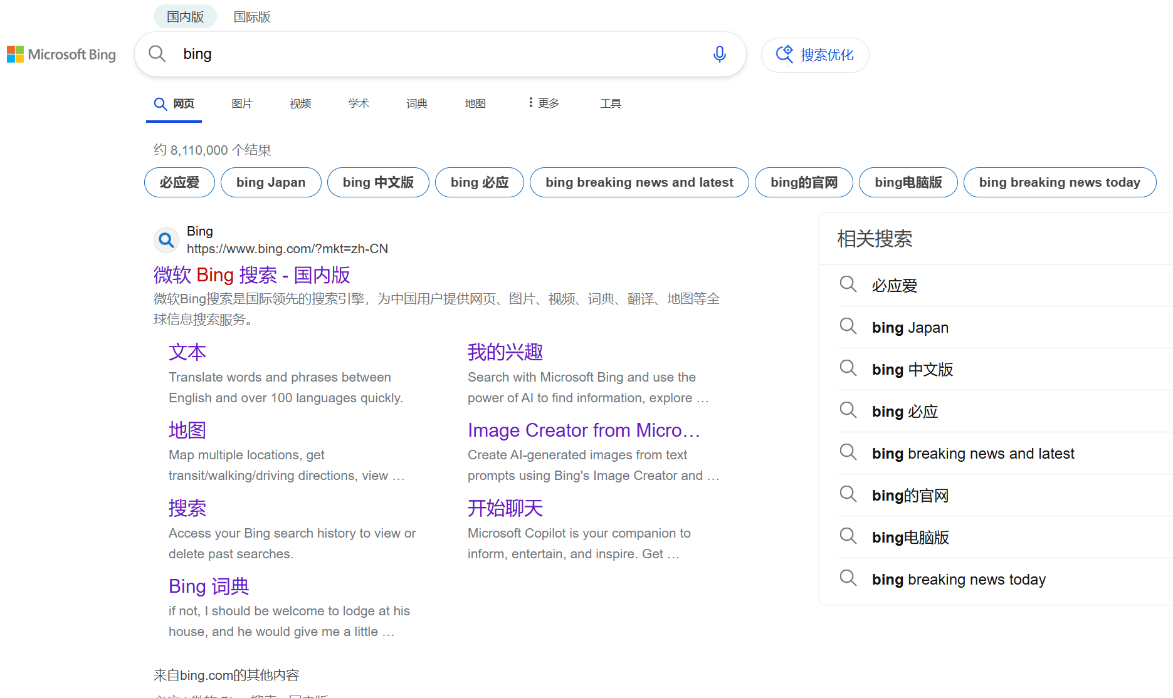Click magnifier icon beside sidebar bing的官网
The height and width of the screenshot is (698, 1173).
pos(848,494)
